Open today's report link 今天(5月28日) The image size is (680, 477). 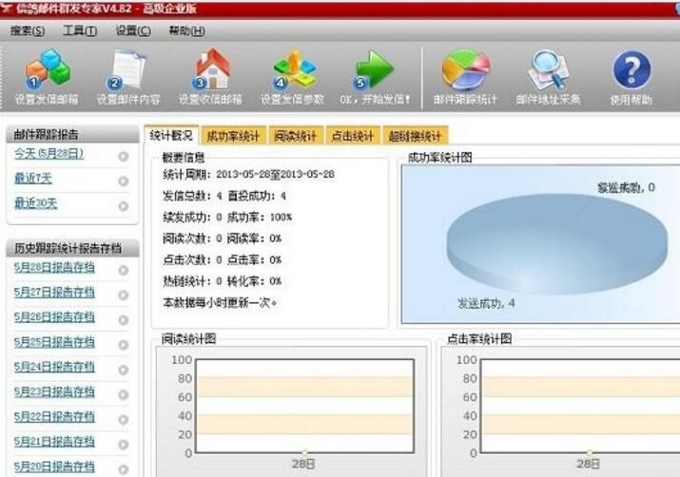pyautogui.click(x=49, y=153)
